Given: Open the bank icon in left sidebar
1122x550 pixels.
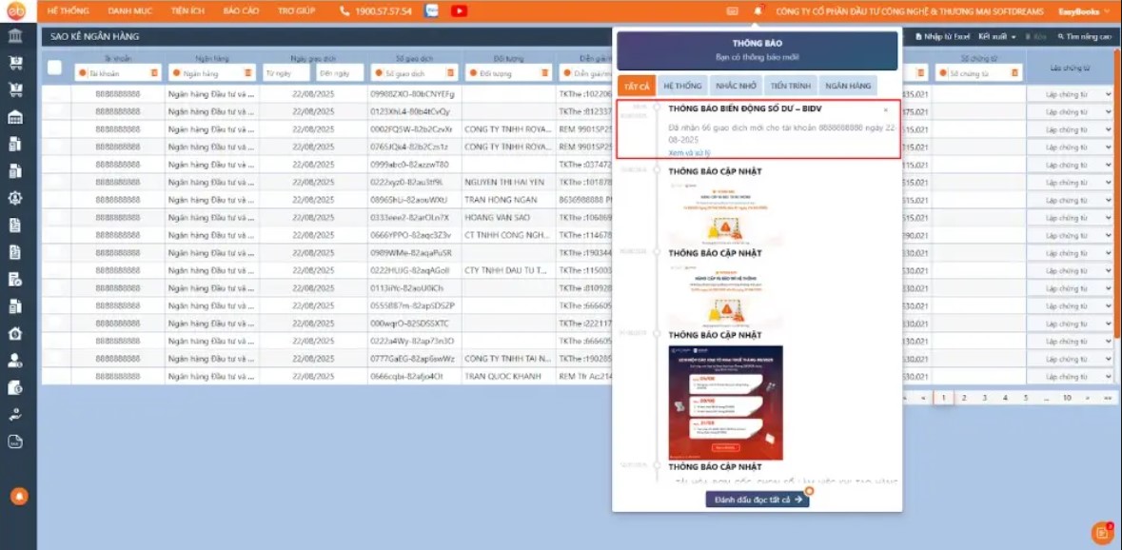Looking at the screenshot, I should [15, 35].
